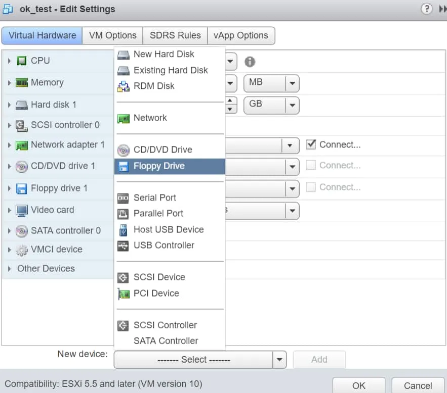Screen dimensions: 447x393
Task: Open the SDRS Rules tab
Action: coord(175,35)
